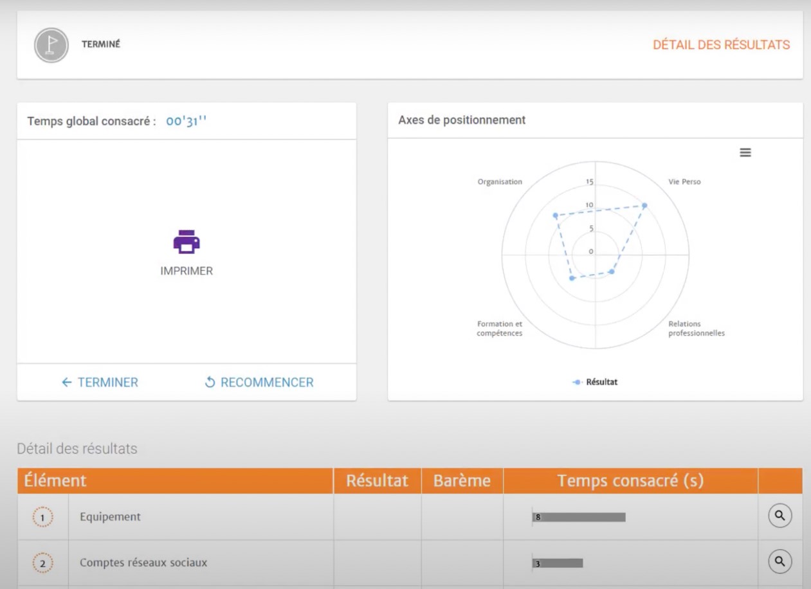
Task: Click the Organisation axis label on the chart
Action: coord(501,181)
